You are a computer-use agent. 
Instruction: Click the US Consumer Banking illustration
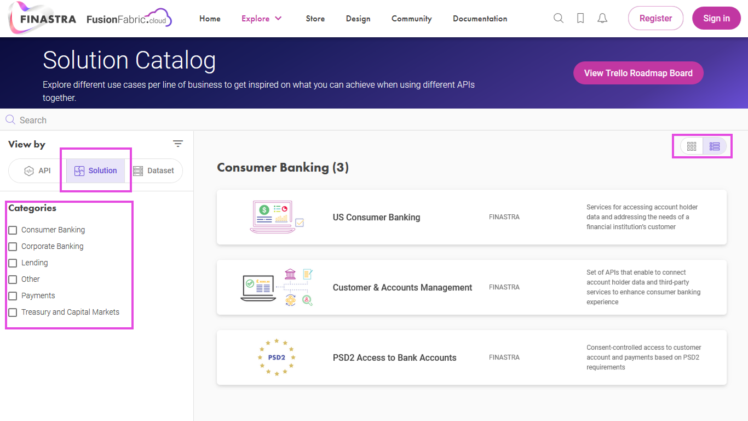pos(277,217)
